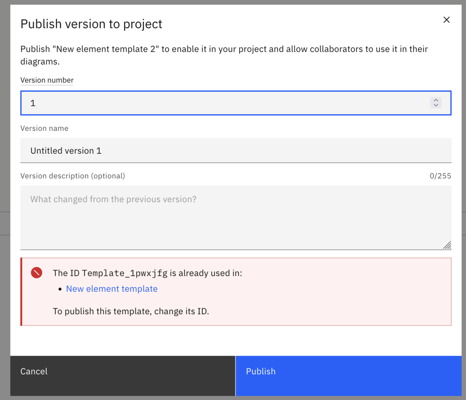Viewport: 466px width, 400px height.
Task: Select the stop-sign icon next to the ID message
Action: [x=36, y=272]
